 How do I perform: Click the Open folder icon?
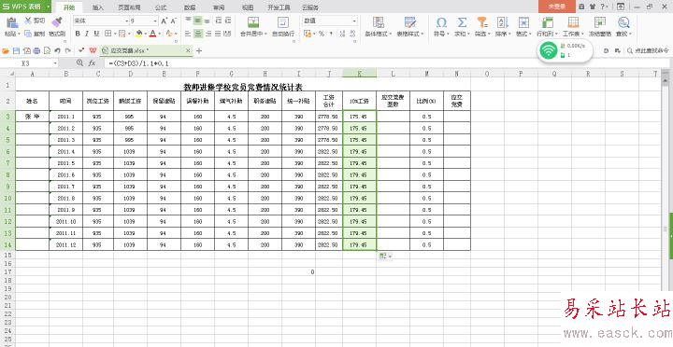click(6, 50)
